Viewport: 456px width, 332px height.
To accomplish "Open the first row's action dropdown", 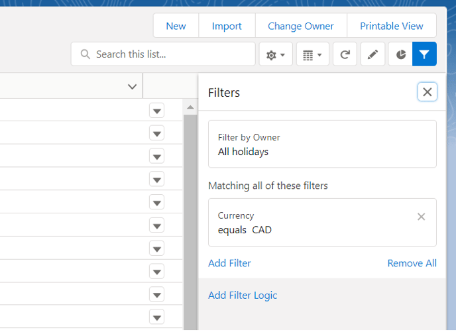I will [x=156, y=111].
